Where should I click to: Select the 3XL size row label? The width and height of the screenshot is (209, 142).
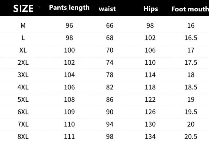click(x=23, y=75)
